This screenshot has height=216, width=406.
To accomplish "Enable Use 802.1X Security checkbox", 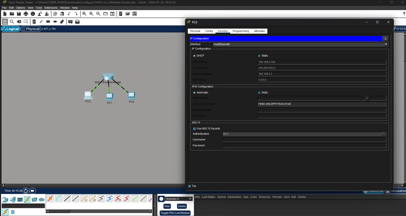I will [194, 128].
